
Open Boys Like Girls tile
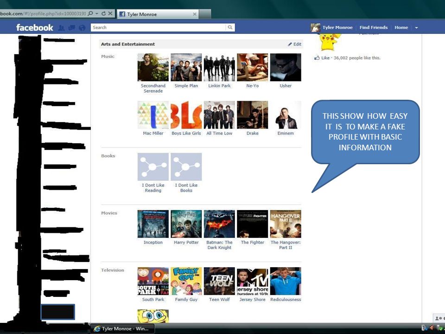(x=186, y=115)
